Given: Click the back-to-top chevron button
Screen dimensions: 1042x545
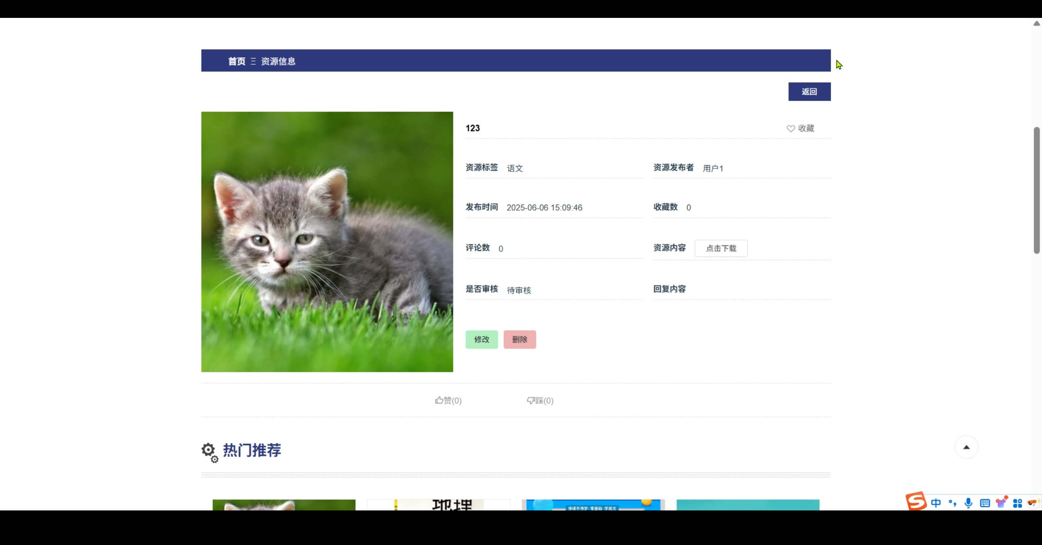Looking at the screenshot, I should coord(966,447).
